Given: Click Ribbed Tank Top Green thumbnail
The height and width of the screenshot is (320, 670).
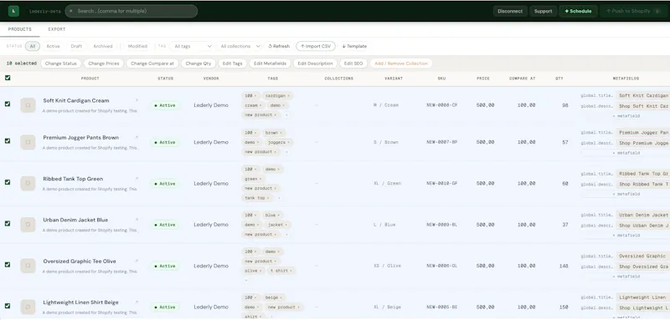Looking at the screenshot, I should (28, 183).
